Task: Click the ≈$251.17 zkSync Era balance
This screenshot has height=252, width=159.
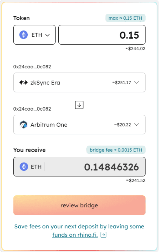Action: (122, 83)
